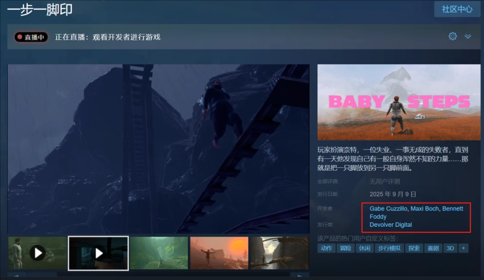Open developer link Maxi Boch

[424, 208]
